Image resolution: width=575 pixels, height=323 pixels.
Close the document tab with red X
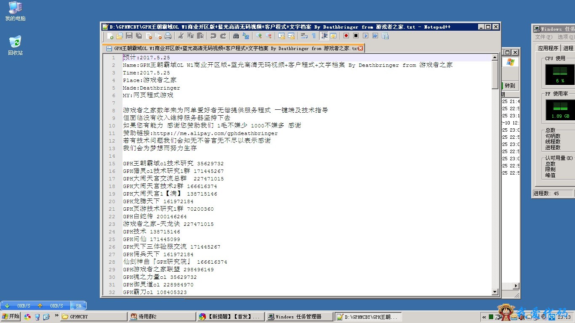[360, 48]
